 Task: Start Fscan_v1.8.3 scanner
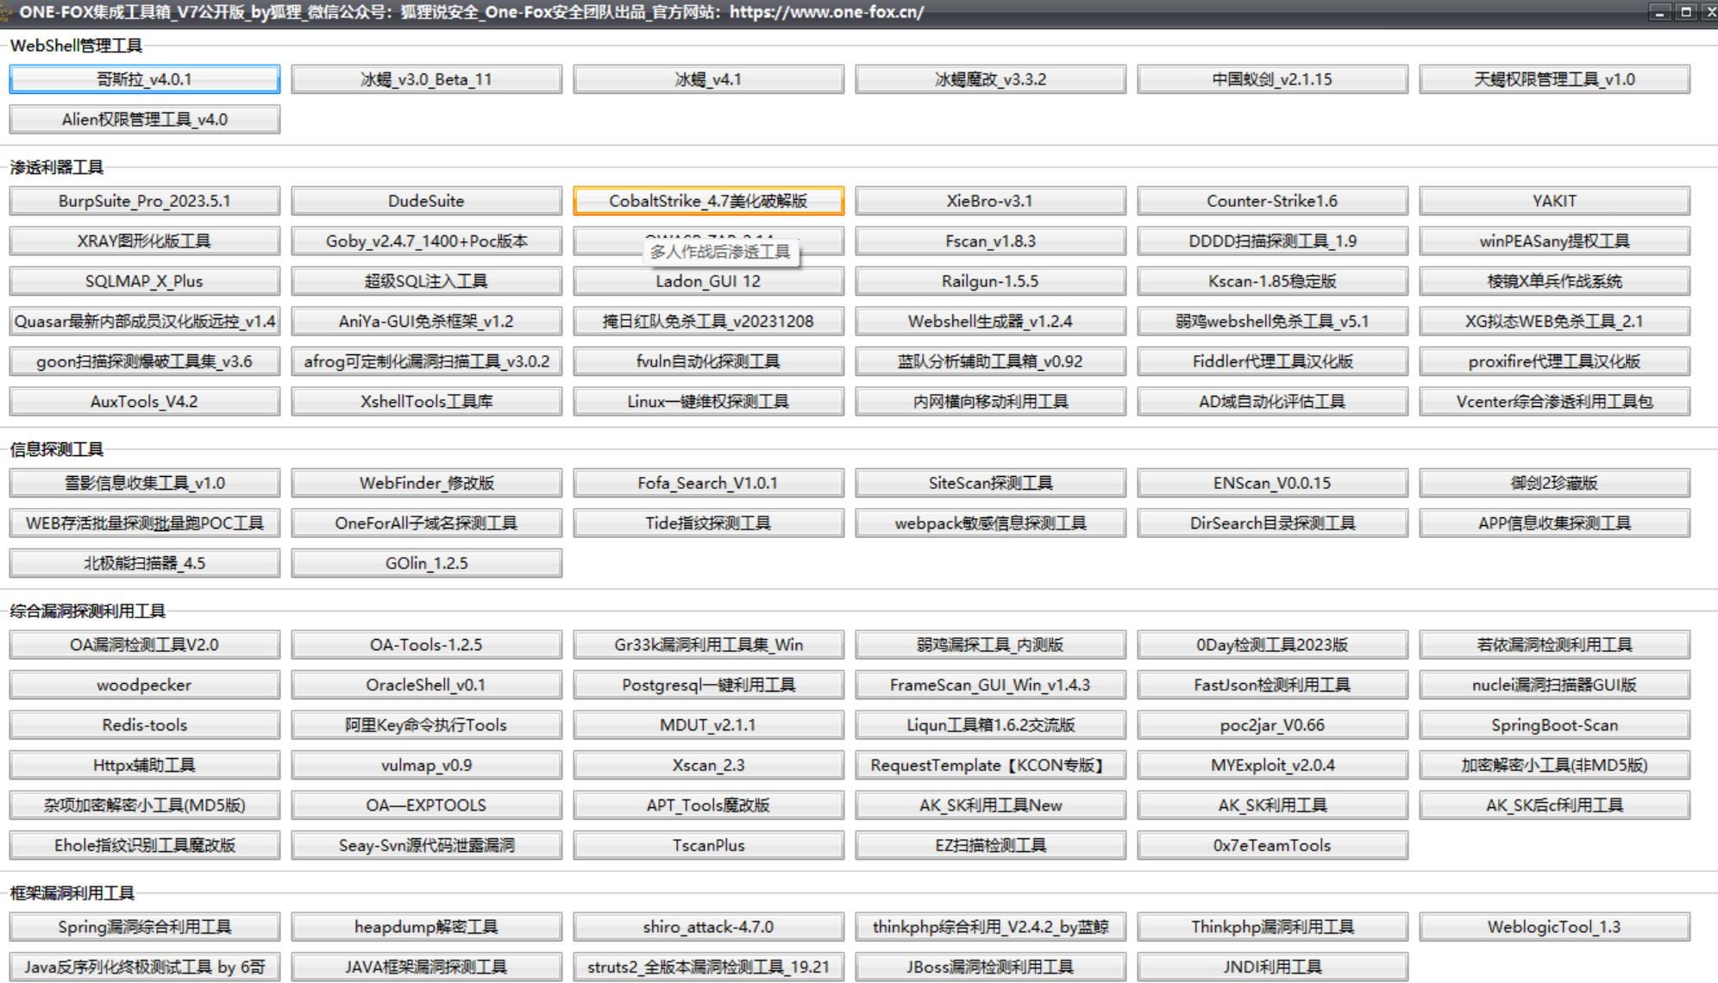tap(990, 241)
